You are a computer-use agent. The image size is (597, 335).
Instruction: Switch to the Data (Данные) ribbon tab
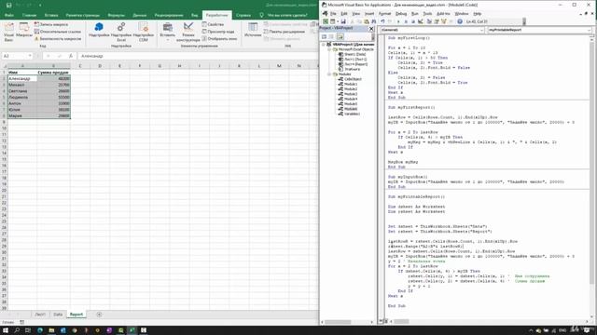click(139, 15)
